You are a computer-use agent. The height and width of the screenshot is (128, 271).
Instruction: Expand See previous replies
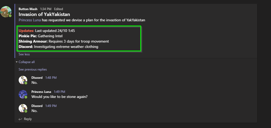(33, 69)
